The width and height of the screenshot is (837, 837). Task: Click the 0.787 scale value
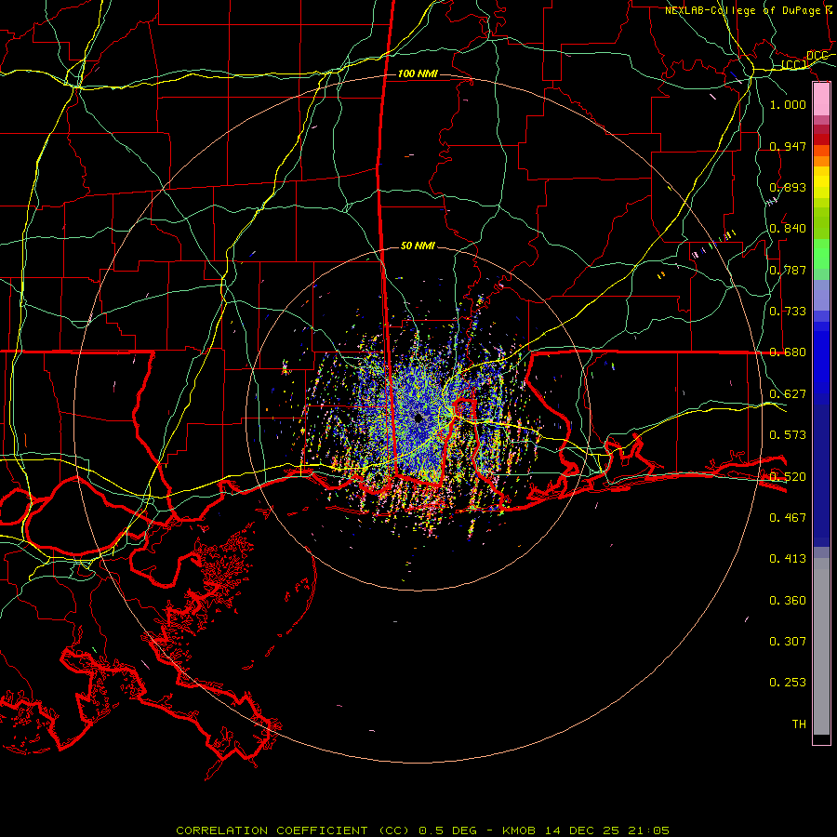[788, 270]
